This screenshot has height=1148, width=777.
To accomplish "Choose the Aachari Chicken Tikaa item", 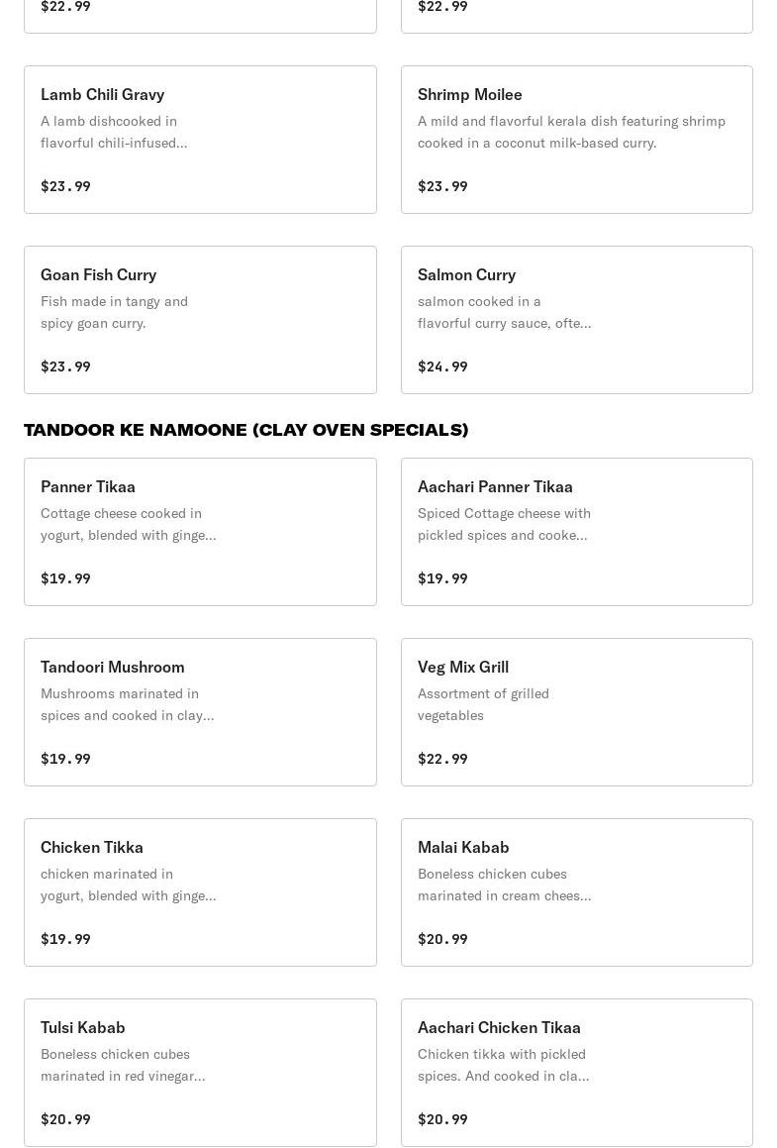I will (x=576, y=1073).
